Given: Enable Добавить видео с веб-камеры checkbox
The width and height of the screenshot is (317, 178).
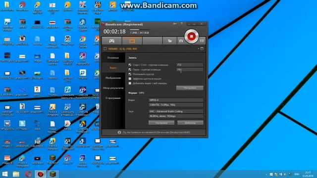Looking at the screenshot, I should [x=130, y=83].
